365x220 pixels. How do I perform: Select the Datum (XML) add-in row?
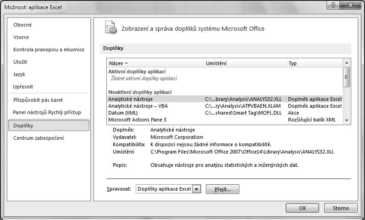pos(225,113)
